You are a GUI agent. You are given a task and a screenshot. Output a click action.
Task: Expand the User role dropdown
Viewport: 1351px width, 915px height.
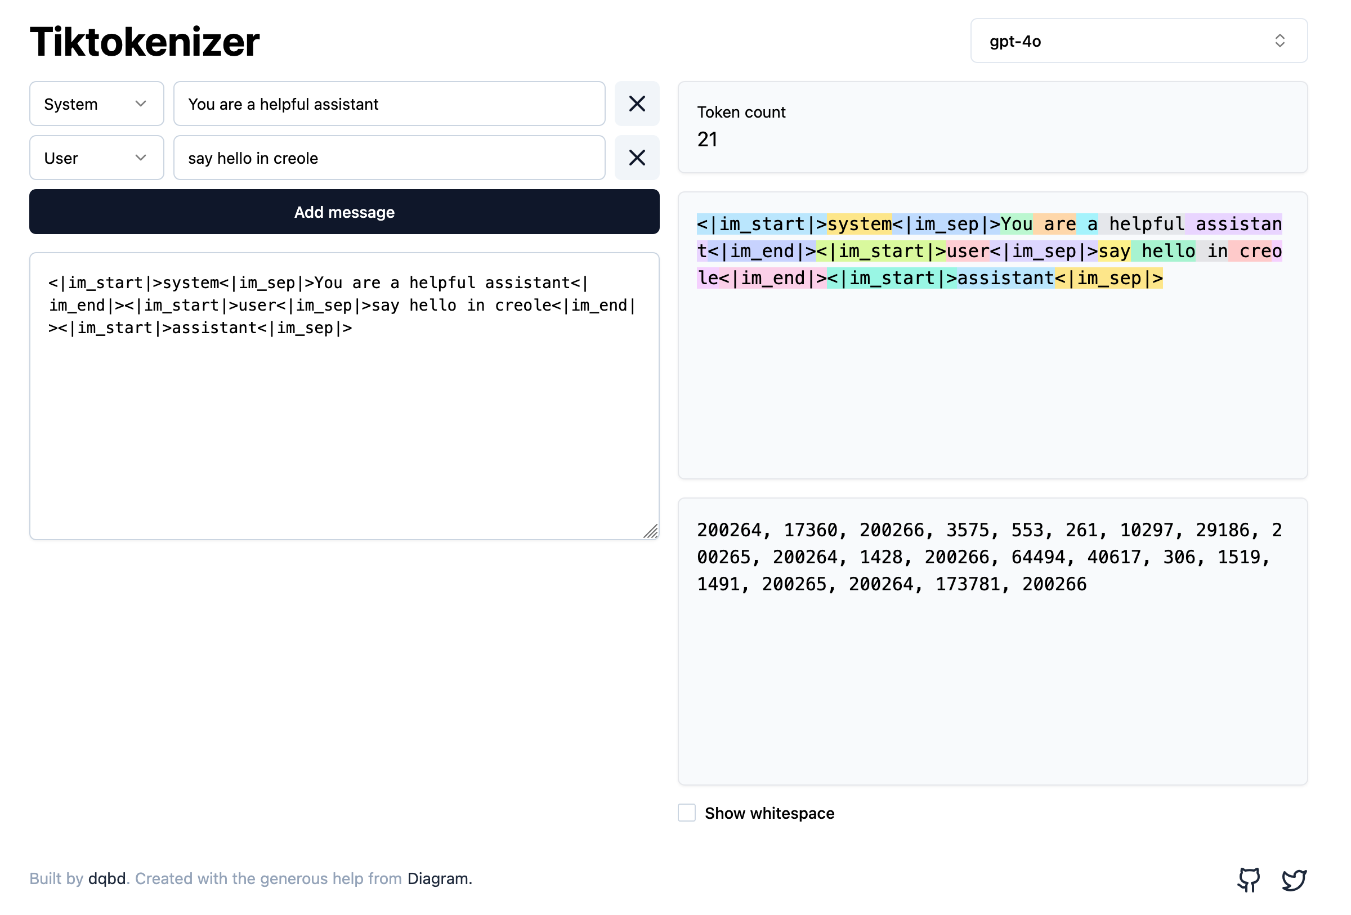point(96,158)
